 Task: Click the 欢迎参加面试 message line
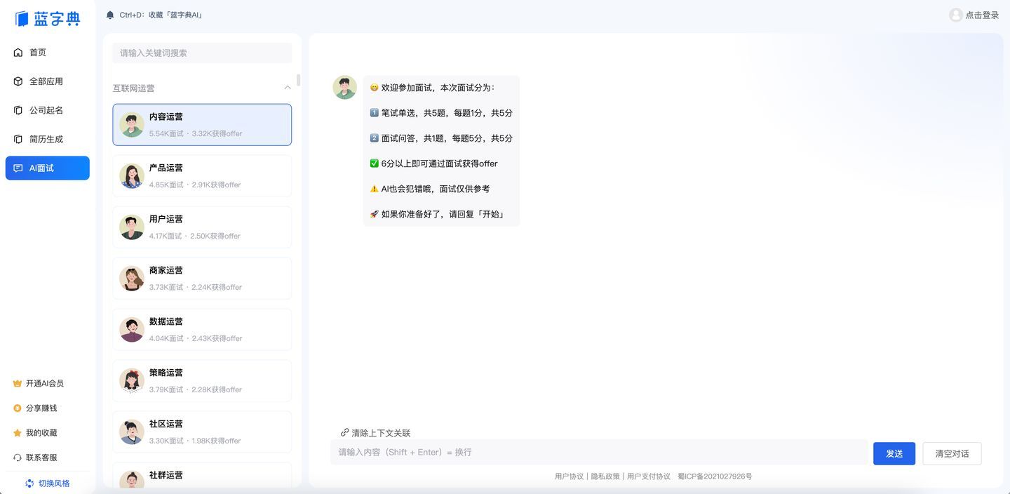tap(433, 88)
